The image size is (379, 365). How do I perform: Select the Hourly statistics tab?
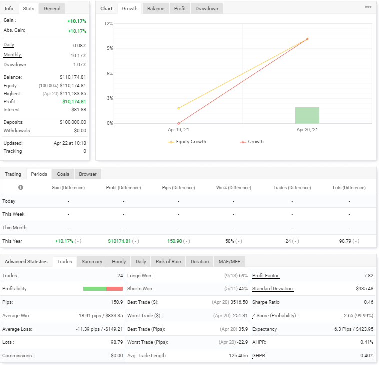tap(119, 262)
